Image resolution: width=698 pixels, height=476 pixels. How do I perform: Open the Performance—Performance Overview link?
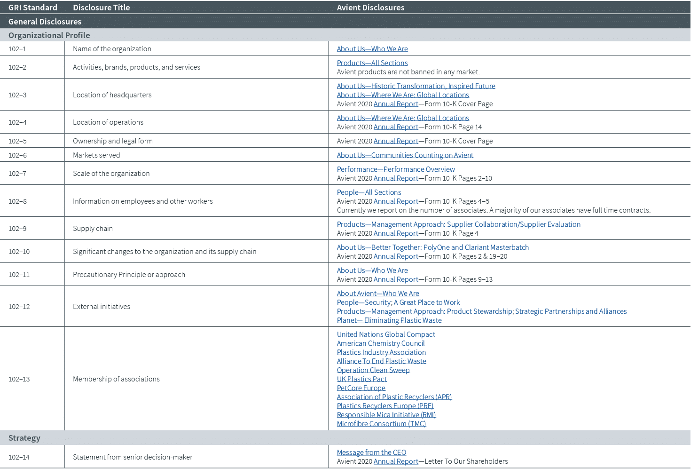(x=396, y=169)
